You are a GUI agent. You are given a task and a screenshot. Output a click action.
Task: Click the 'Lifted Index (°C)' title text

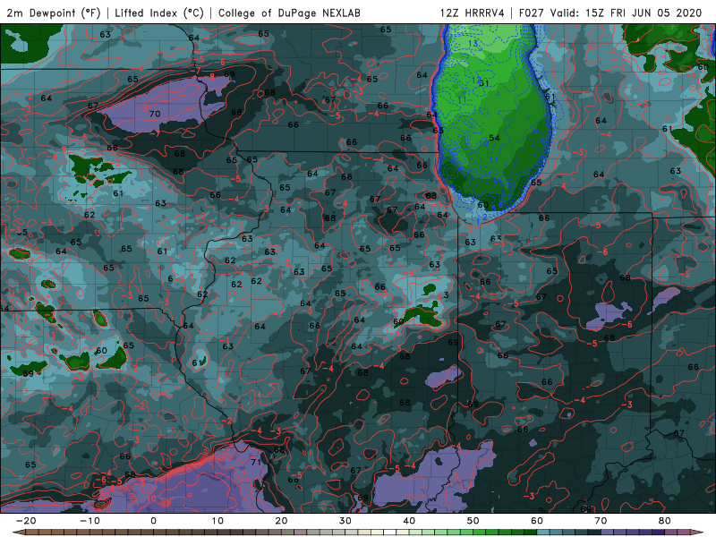(x=159, y=13)
